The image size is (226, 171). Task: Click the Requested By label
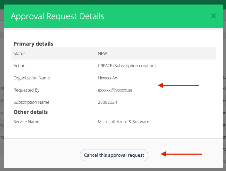pyautogui.click(x=26, y=90)
